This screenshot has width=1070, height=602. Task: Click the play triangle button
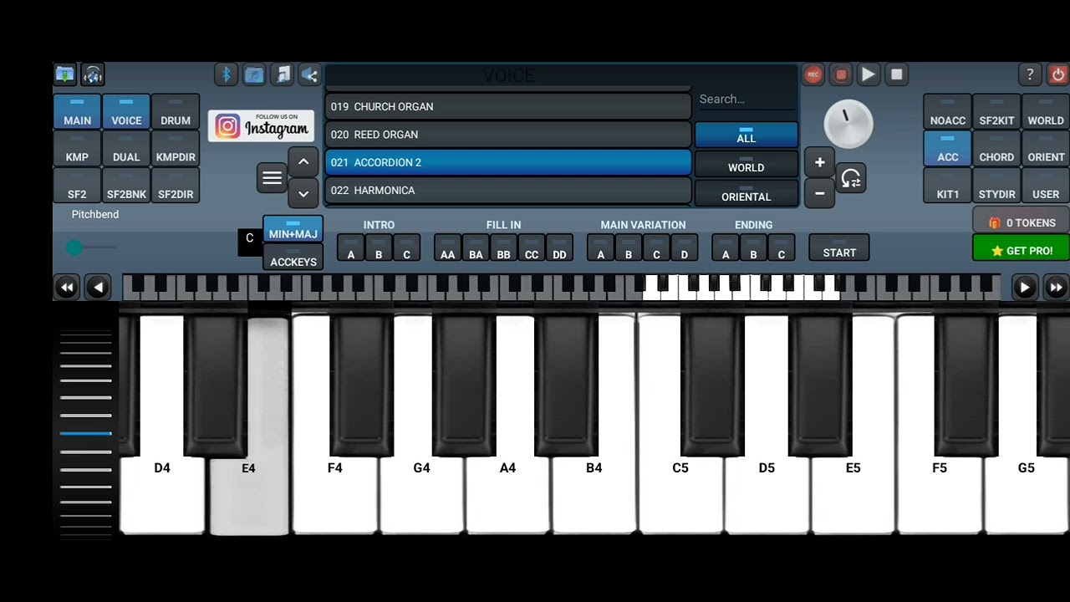click(x=869, y=74)
